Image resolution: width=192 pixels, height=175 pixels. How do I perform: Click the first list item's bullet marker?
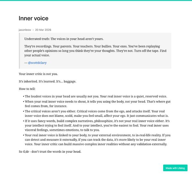pos(23,97)
